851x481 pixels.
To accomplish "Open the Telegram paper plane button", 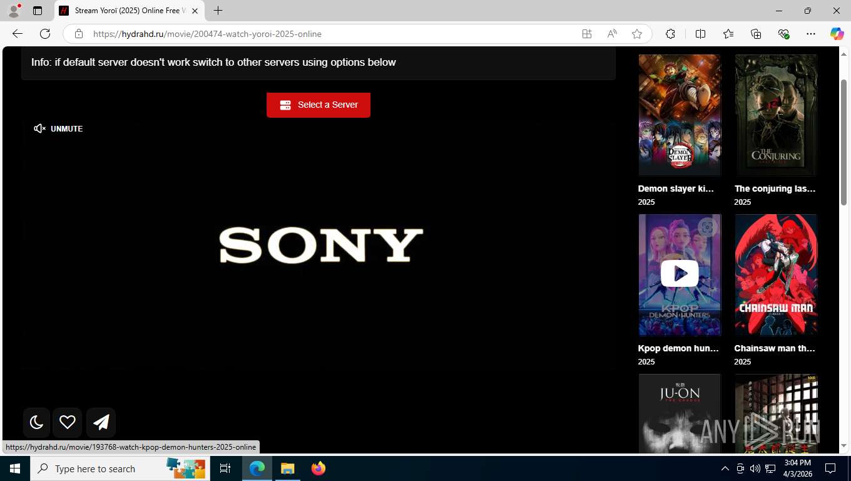I will tap(101, 422).
